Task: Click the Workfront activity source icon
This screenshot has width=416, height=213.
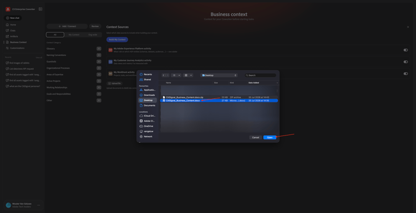Action: (x=110, y=74)
